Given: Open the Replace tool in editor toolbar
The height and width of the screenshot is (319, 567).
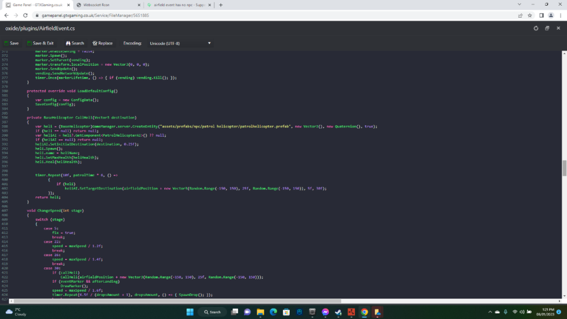Looking at the screenshot, I should coord(102,43).
